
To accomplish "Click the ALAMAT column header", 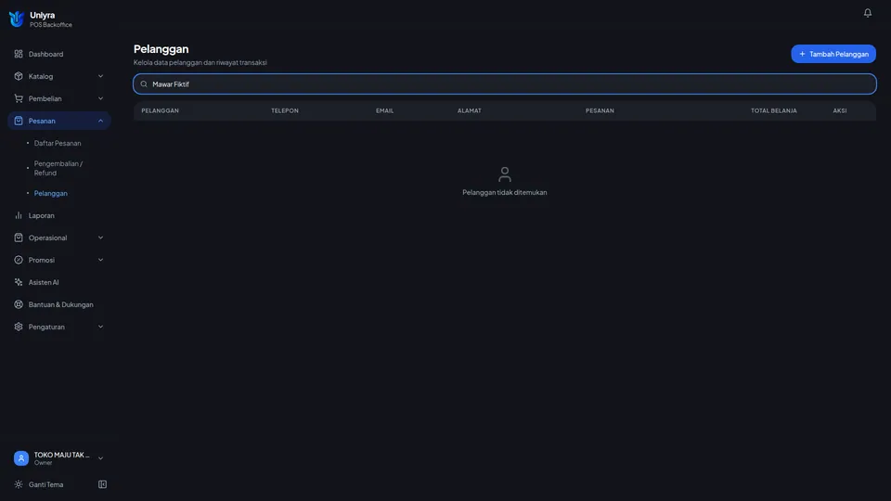I will click(x=470, y=110).
